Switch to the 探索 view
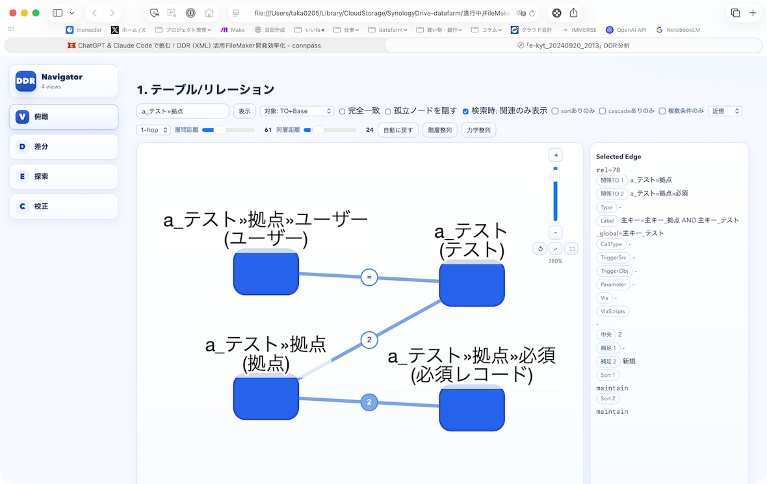This screenshot has width=767, height=484. click(64, 177)
